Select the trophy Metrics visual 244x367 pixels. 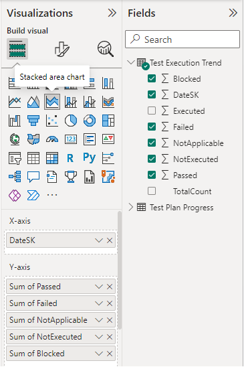pos(71,177)
